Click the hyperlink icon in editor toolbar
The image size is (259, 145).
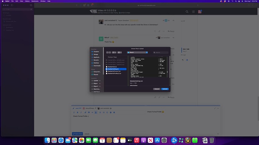[85, 113]
